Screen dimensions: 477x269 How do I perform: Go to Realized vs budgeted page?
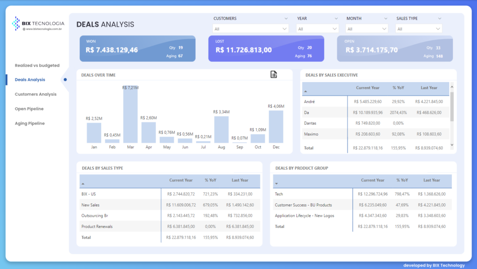(37, 65)
